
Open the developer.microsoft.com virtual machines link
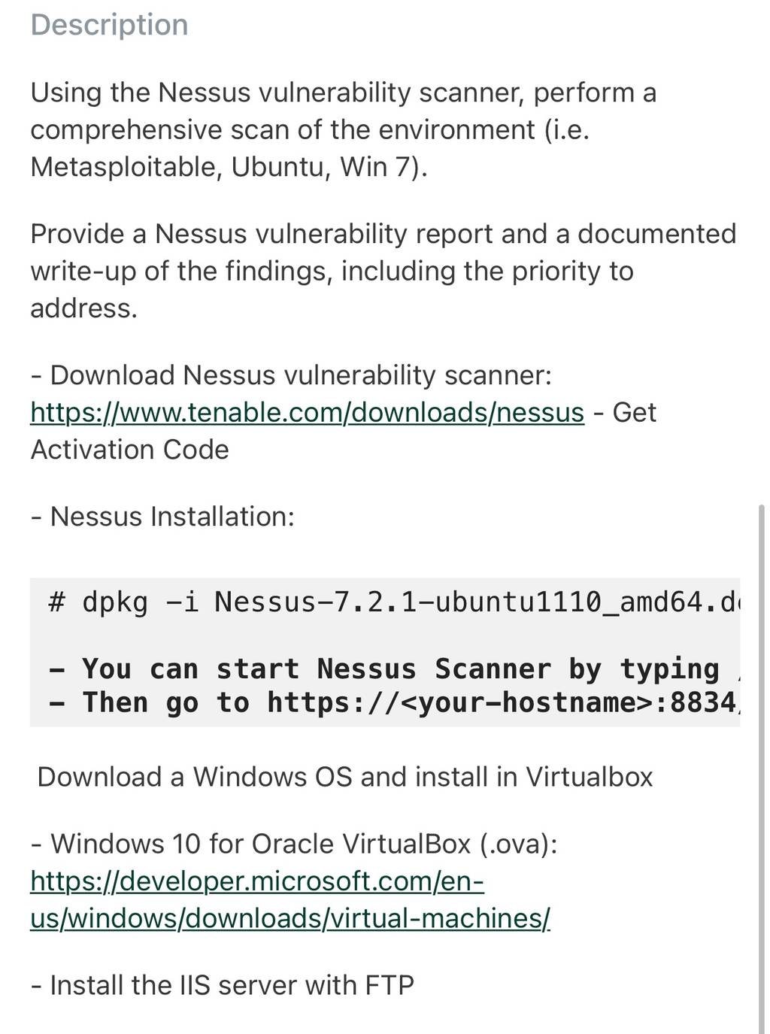point(290,899)
